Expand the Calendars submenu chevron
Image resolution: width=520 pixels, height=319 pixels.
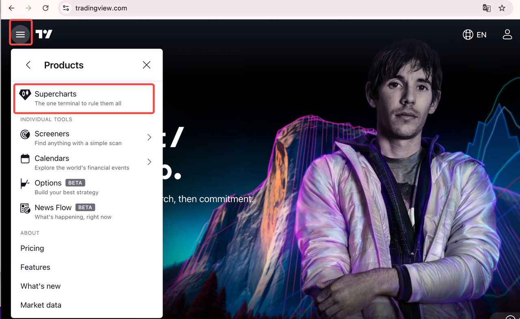[x=149, y=162]
